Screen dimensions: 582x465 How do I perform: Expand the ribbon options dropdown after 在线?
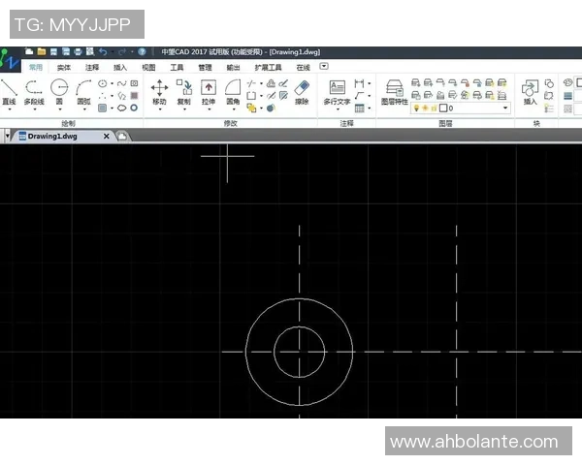click(x=324, y=67)
